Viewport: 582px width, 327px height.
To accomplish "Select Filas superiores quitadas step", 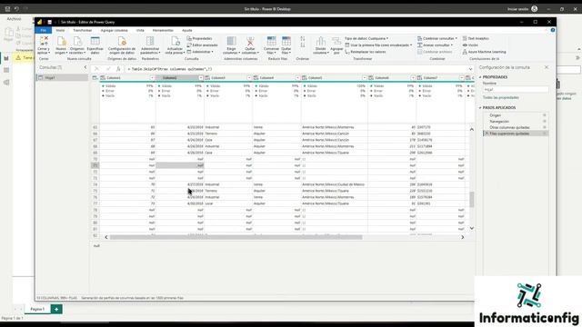I will (516, 134).
